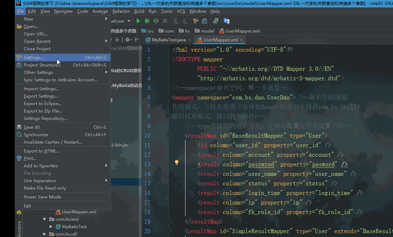This screenshot has width=393, height=237.
Task: Collapse the mapper element fold on line 6
Action: (x=169, y=97)
